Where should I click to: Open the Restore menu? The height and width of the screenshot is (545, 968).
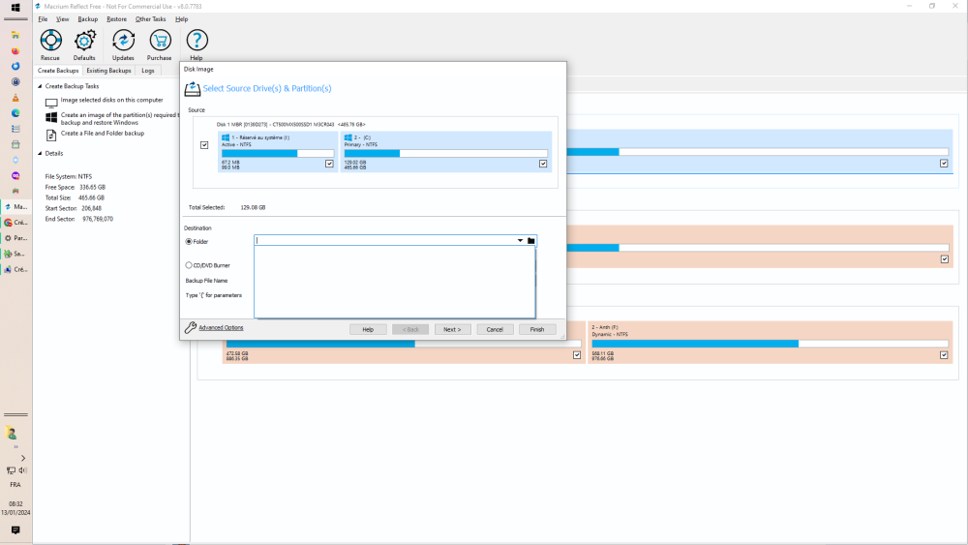pyautogui.click(x=117, y=19)
